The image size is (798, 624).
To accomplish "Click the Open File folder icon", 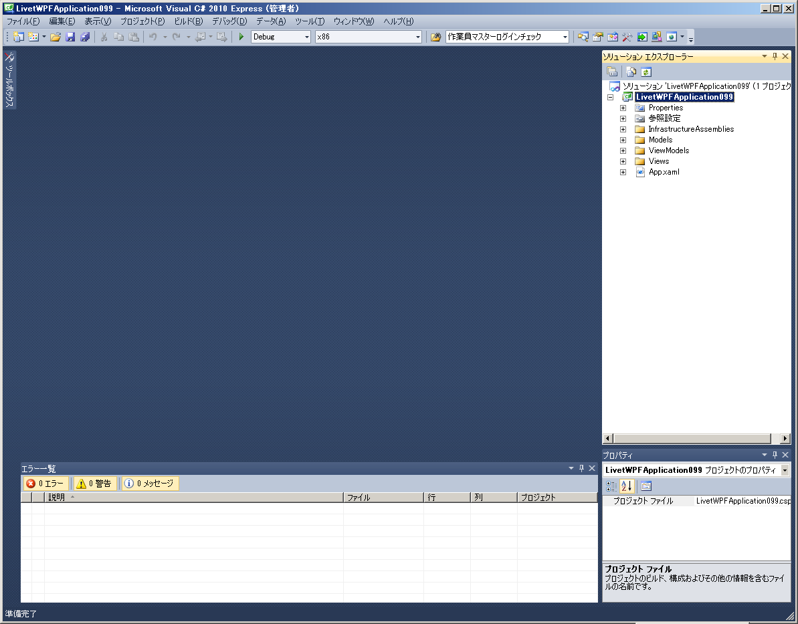I will point(56,37).
